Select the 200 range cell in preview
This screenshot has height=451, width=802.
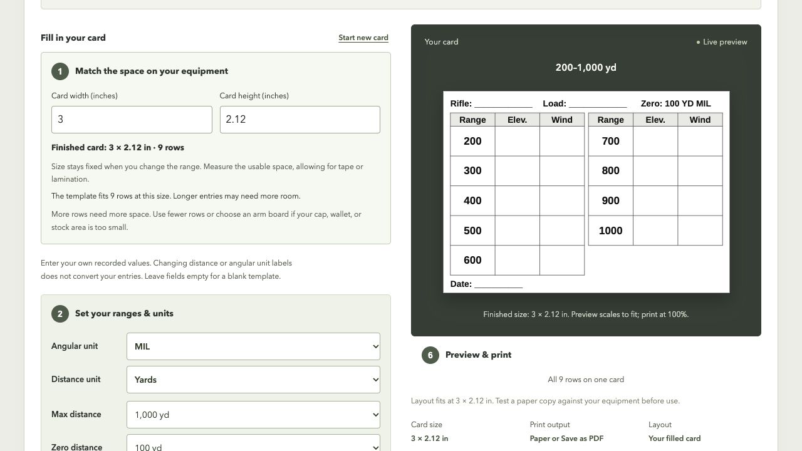tap(472, 141)
